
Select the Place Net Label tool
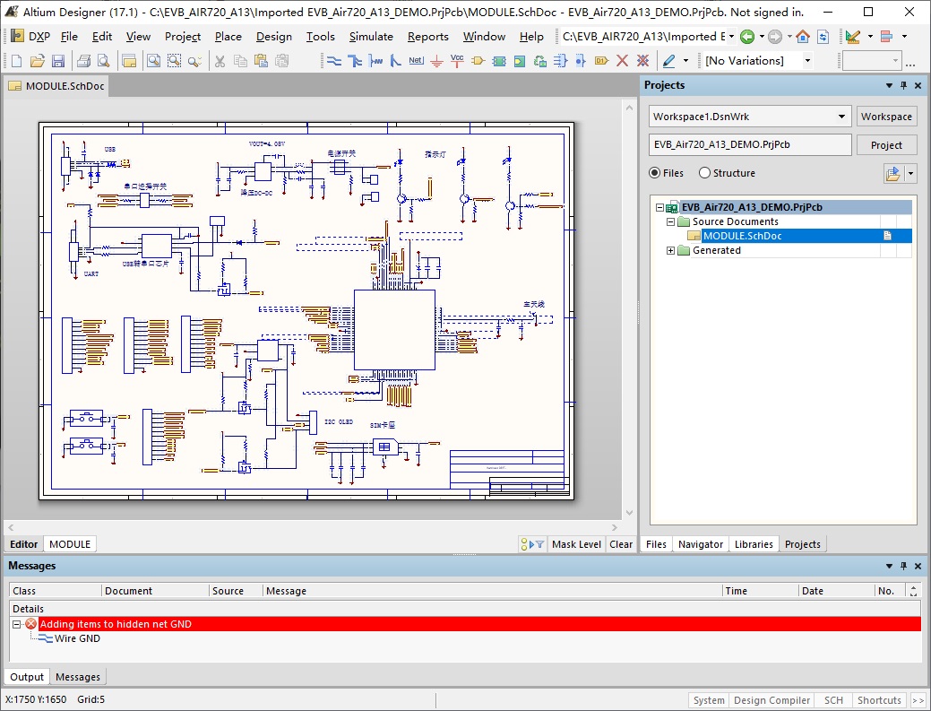[x=417, y=61]
